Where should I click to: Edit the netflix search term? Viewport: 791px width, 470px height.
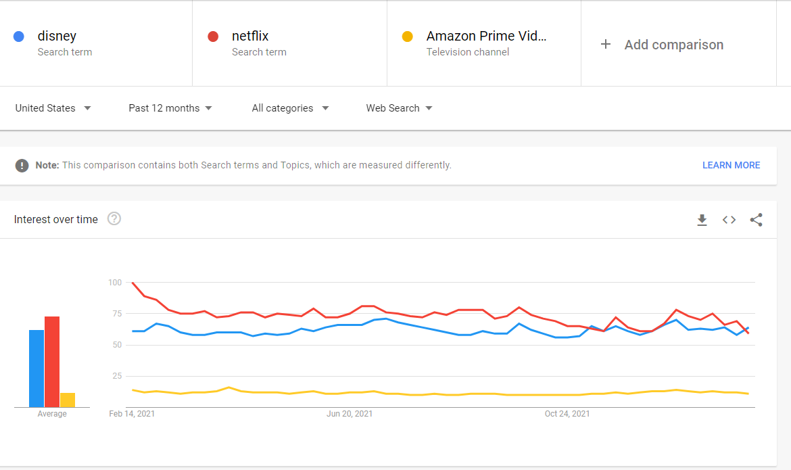click(x=250, y=36)
